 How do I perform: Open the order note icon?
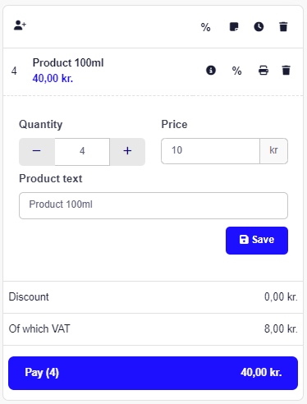[234, 27]
